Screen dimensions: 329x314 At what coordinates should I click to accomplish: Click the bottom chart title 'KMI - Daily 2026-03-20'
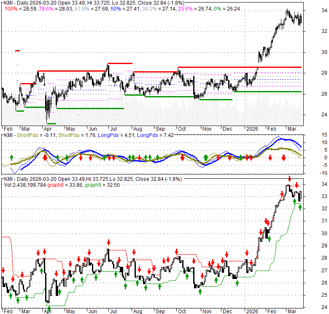(x=30, y=179)
